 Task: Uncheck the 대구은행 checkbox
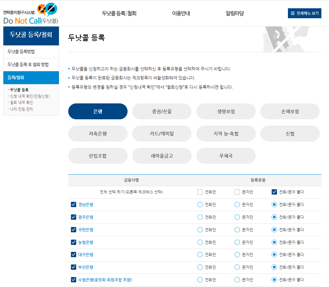[74, 255]
